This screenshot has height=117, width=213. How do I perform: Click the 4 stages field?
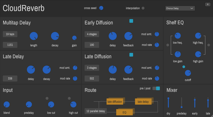(x=92, y=34)
